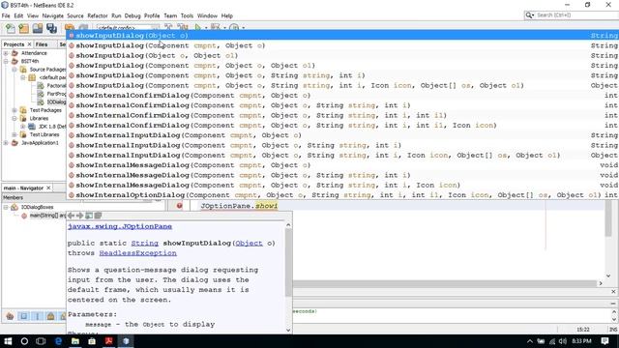Open Javadoc in external browser icon
The width and height of the screenshot is (619, 348).
click(89, 216)
